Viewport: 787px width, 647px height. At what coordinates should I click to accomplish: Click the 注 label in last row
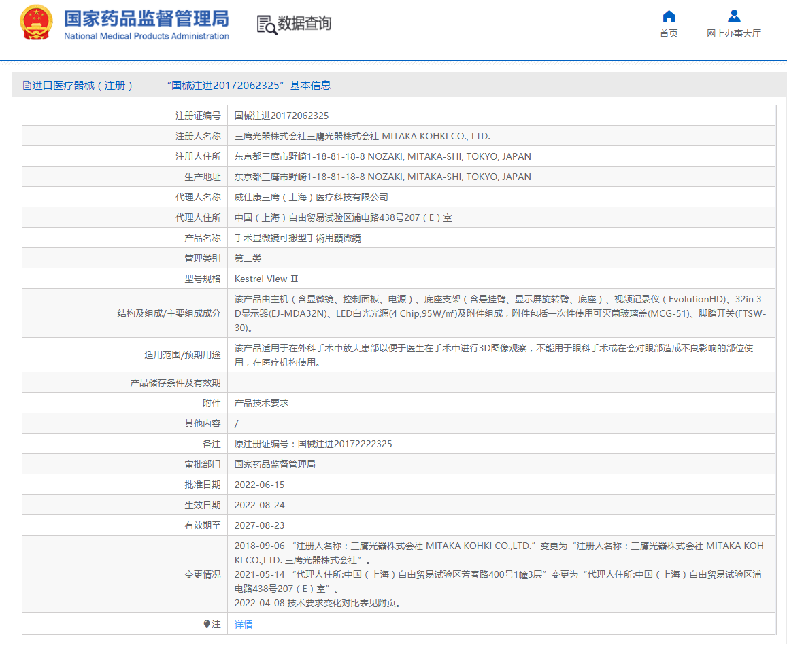point(216,625)
